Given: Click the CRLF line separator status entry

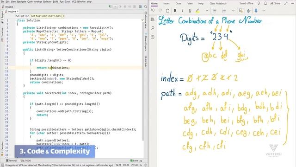Looking at the screenshot, I should click(126, 165).
